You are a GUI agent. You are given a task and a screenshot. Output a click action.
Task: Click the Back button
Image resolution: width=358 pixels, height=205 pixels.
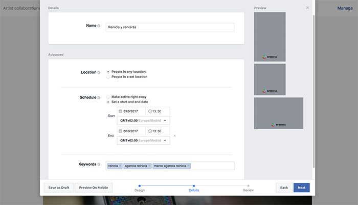point(284,188)
